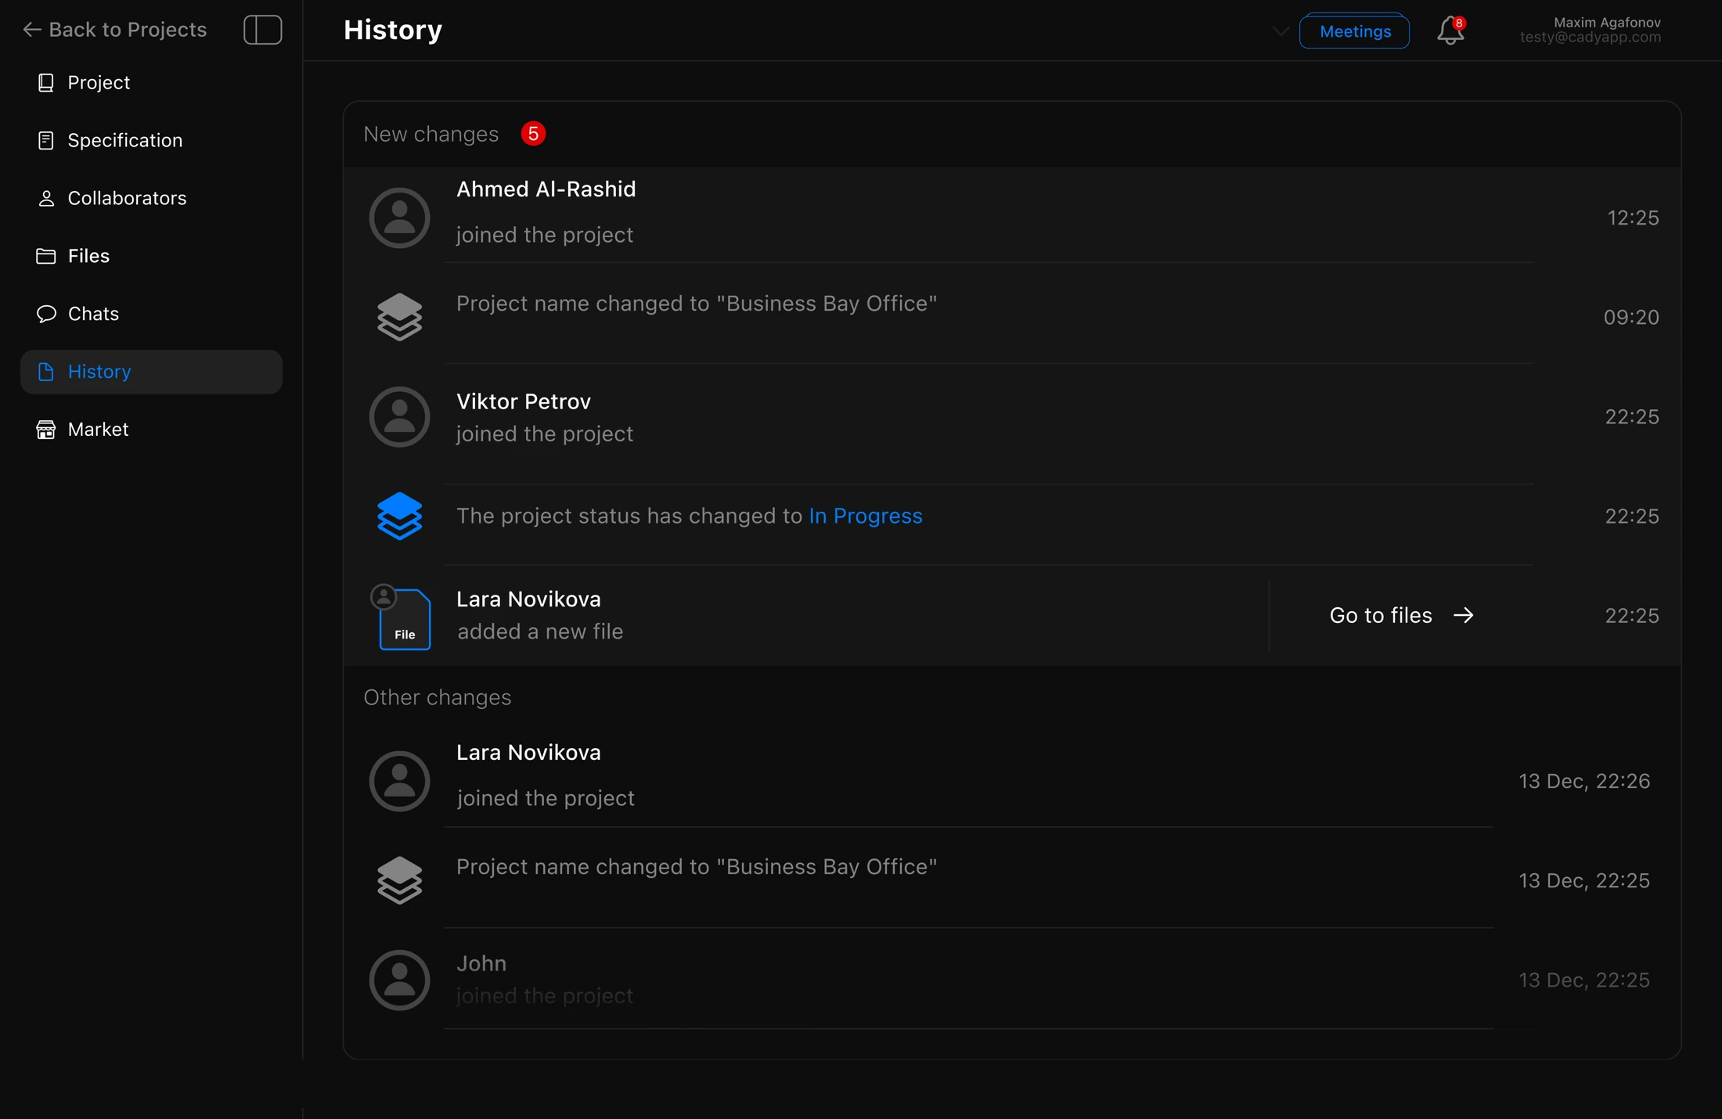Click the Project book icon in sidebar

click(x=46, y=83)
